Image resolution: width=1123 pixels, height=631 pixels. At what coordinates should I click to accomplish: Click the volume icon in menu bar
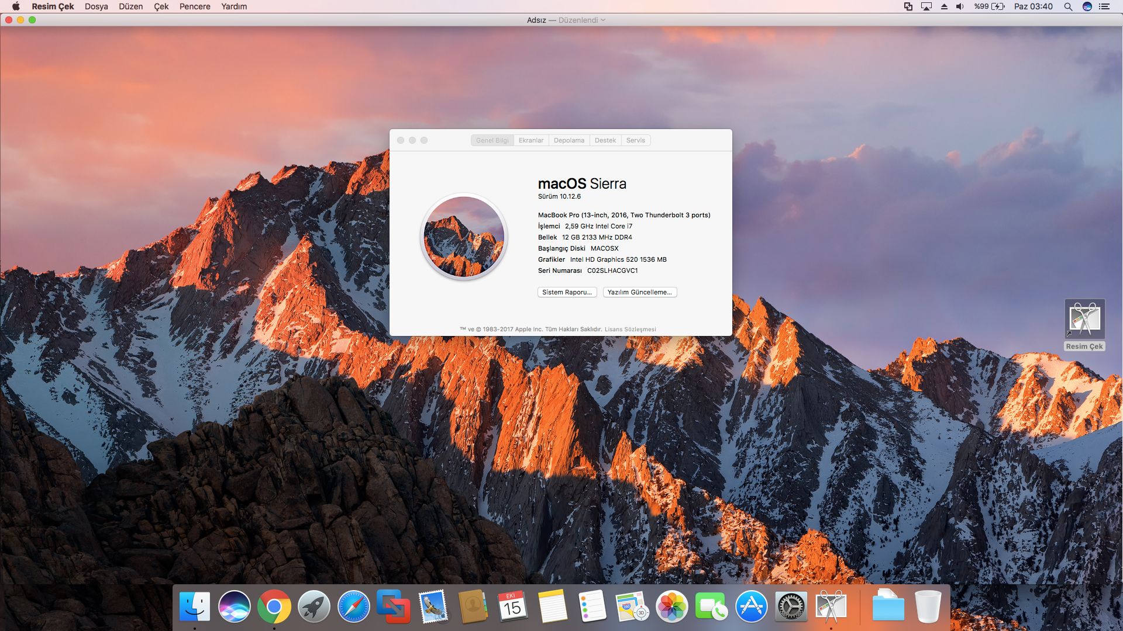tap(960, 6)
